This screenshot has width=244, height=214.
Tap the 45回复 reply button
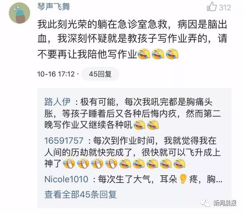coord(100,74)
